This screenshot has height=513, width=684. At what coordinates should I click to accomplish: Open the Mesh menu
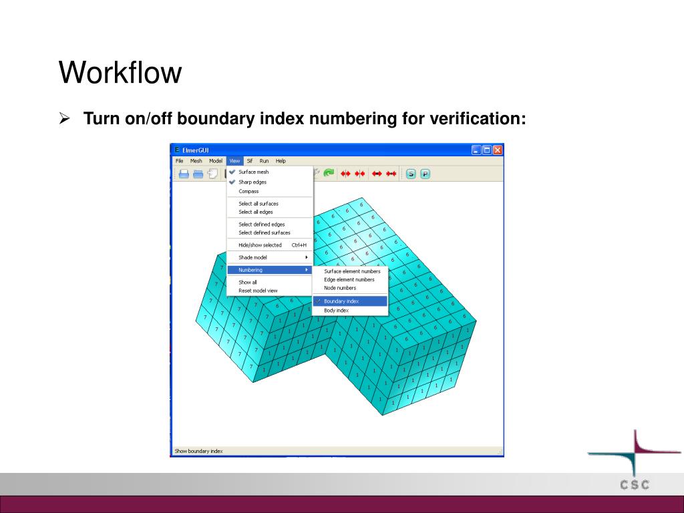(196, 161)
